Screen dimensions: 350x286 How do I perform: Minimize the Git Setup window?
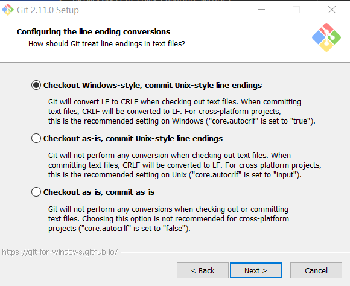(x=261, y=10)
